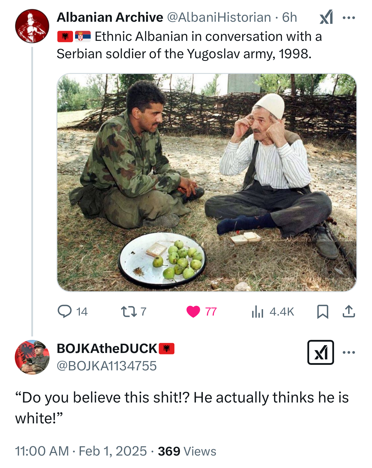Open the BOJKAtheDUCK display name
The height and width of the screenshot is (468, 372).
point(107,348)
